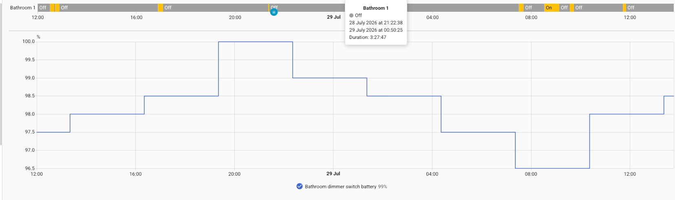Click the 96.5% lowest step of the battery line
675x200 pixels.
coord(552,168)
